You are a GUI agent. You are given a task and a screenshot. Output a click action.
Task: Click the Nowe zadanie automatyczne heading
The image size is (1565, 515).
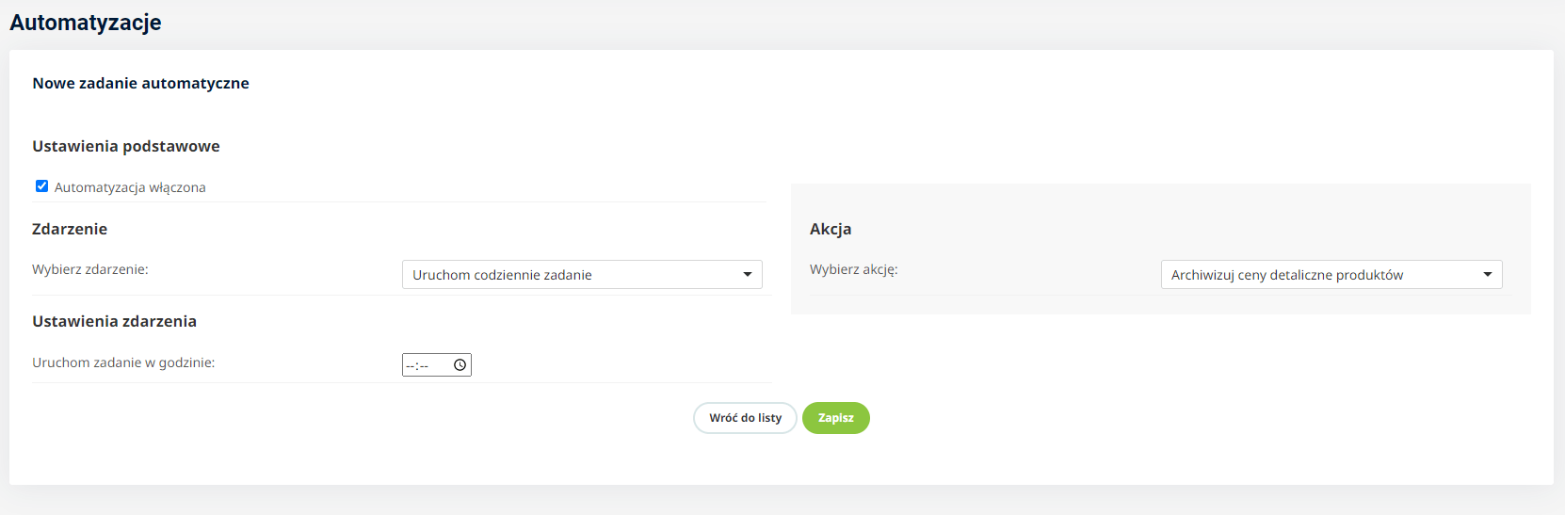[140, 83]
